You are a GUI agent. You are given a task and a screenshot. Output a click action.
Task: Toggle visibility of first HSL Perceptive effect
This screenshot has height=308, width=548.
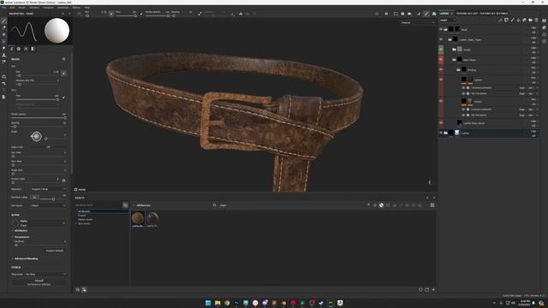pos(463,93)
